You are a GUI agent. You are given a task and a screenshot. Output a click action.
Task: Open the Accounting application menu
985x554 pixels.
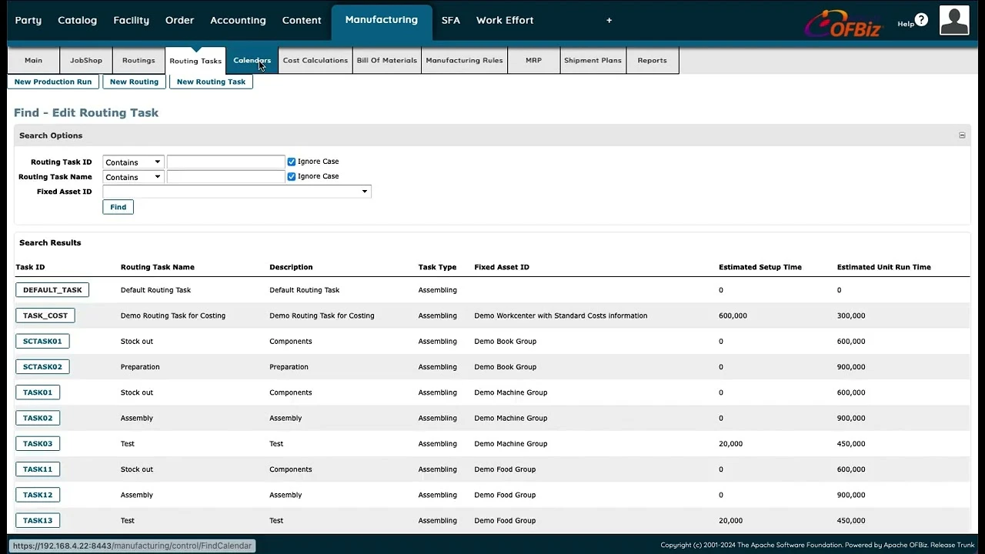point(238,20)
